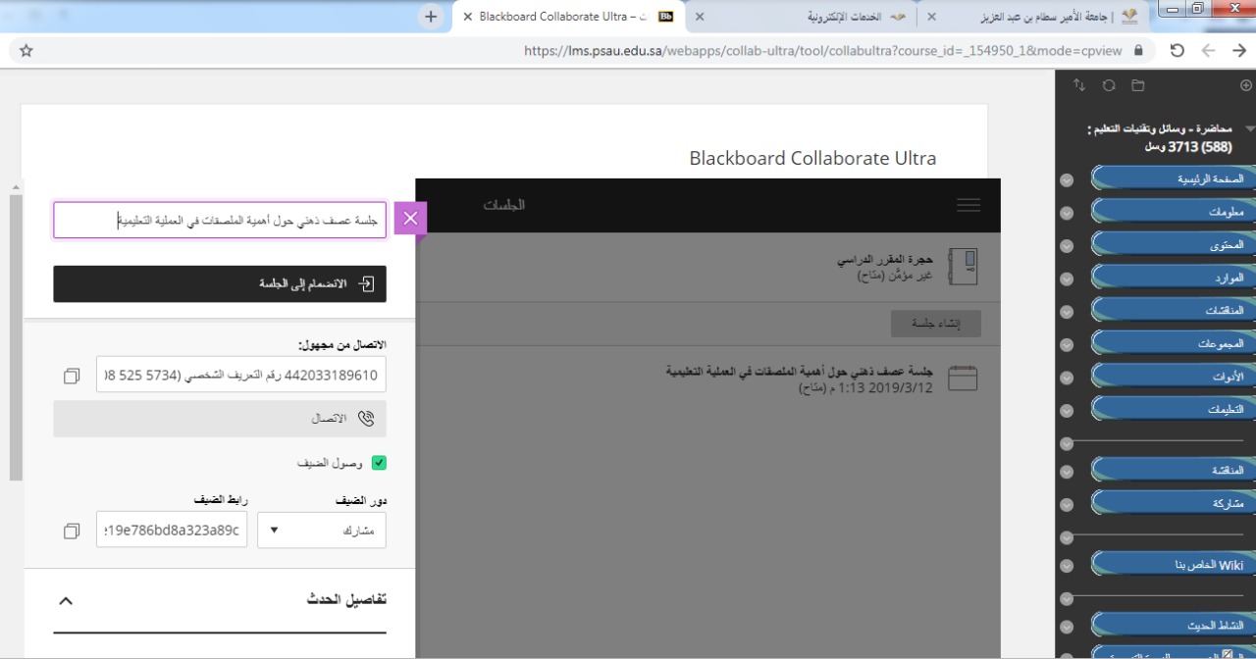The image size is (1256, 659).
Task: Collapse the تفاصيل الحدث section
Action: pos(66,600)
